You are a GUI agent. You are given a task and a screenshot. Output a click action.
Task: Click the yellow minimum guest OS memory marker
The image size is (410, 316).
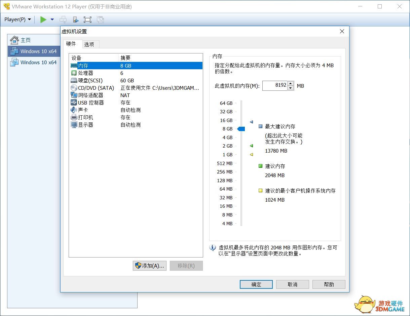coord(251,155)
